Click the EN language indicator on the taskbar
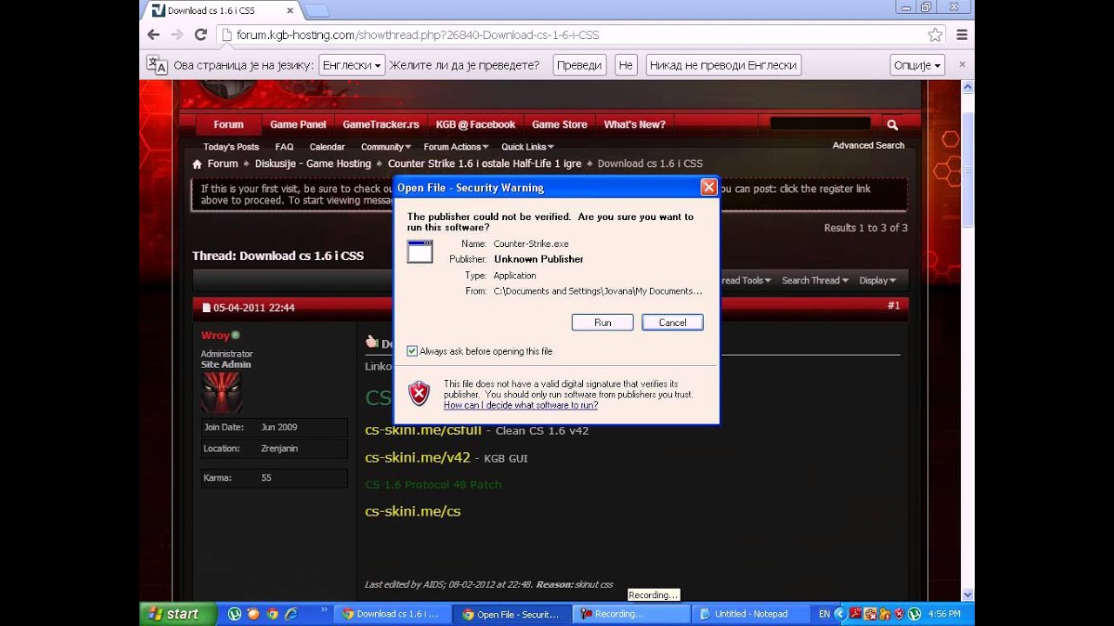1114x626 pixels. click(824, 614)
